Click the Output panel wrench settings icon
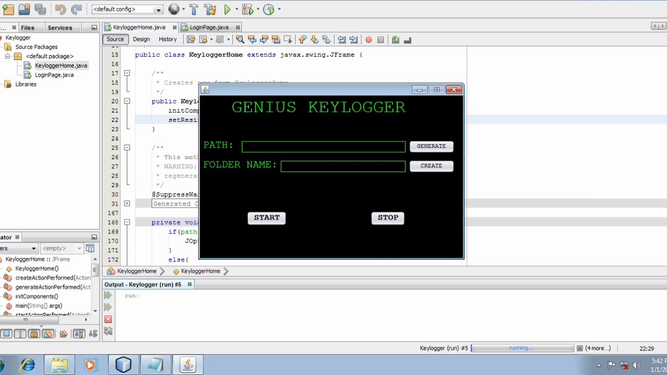The height and width of the screenshot is (375, 667). [x=108, y=331]
